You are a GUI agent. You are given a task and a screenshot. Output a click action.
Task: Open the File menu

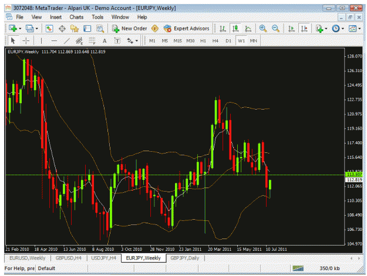point(19,17)
